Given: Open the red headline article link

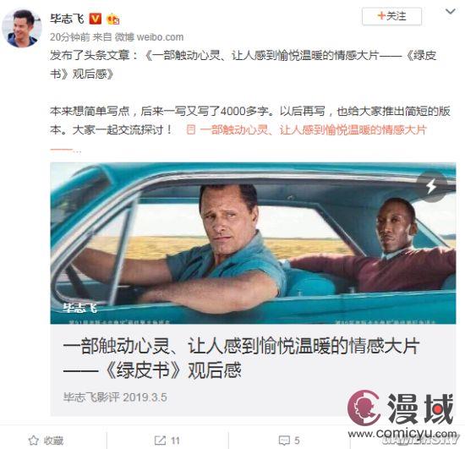Looking at the screenshot, I should click(x=313, y=130).
